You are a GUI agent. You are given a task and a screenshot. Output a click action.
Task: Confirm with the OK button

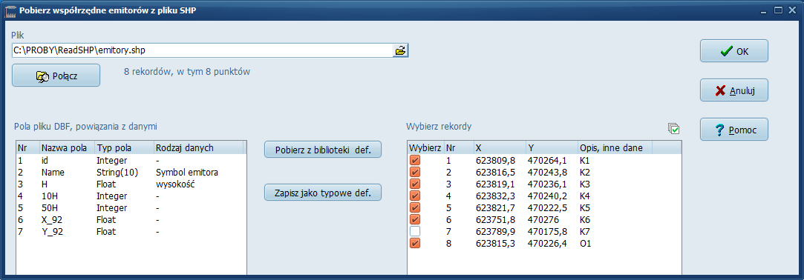click(x=733, y=51)
